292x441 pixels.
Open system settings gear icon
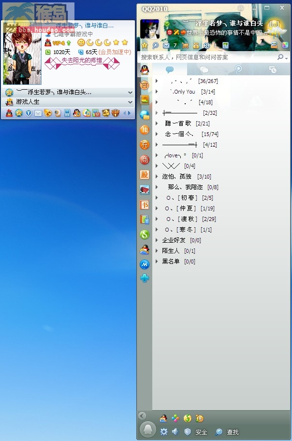coord(164,432)
